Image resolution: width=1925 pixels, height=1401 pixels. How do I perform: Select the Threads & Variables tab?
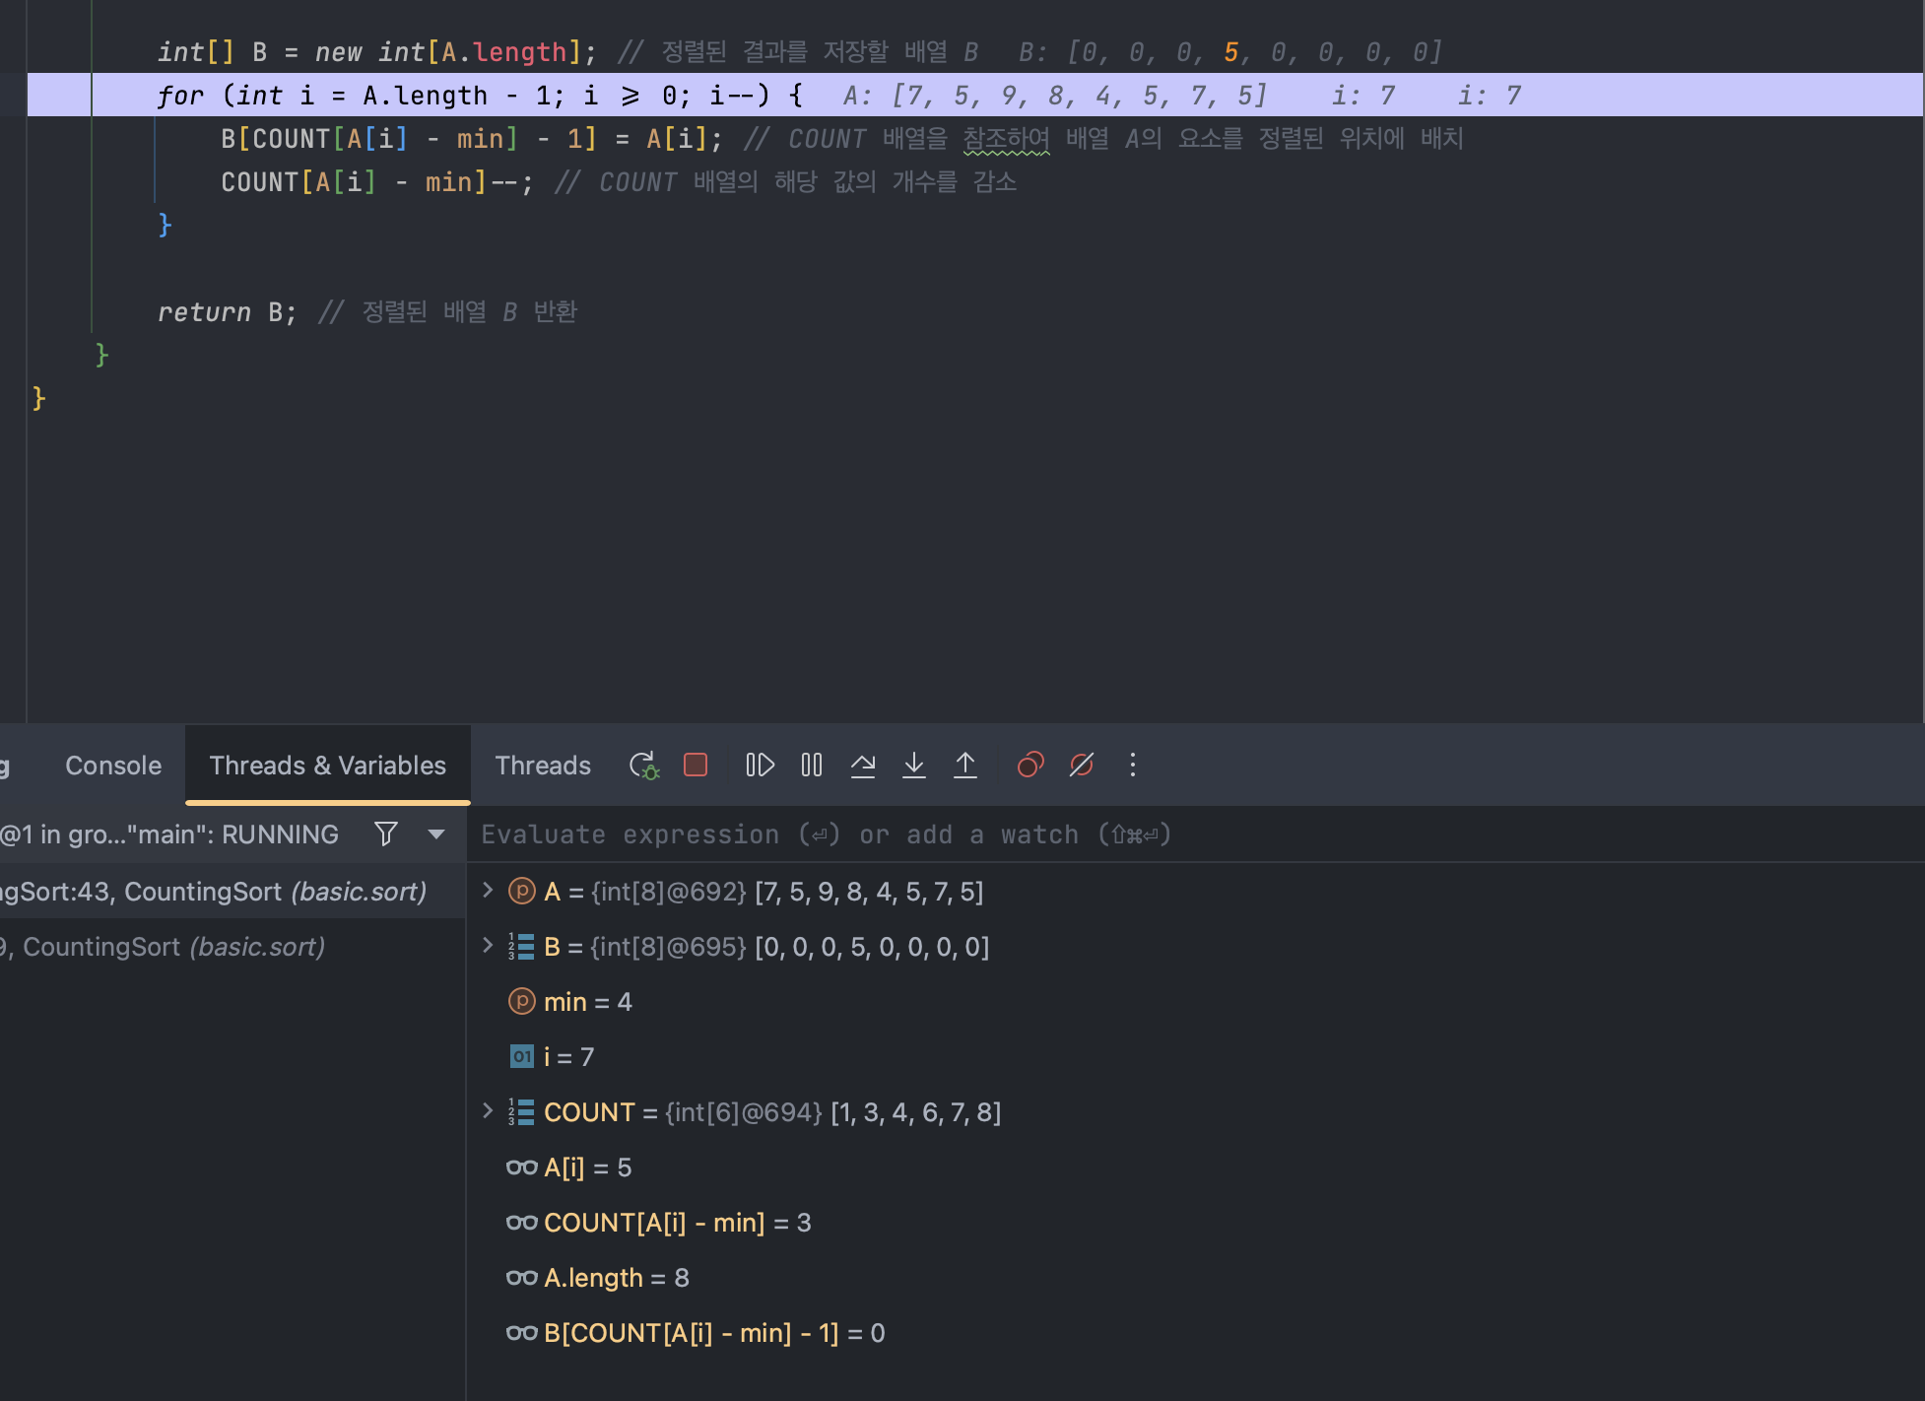tap(327, 766)
